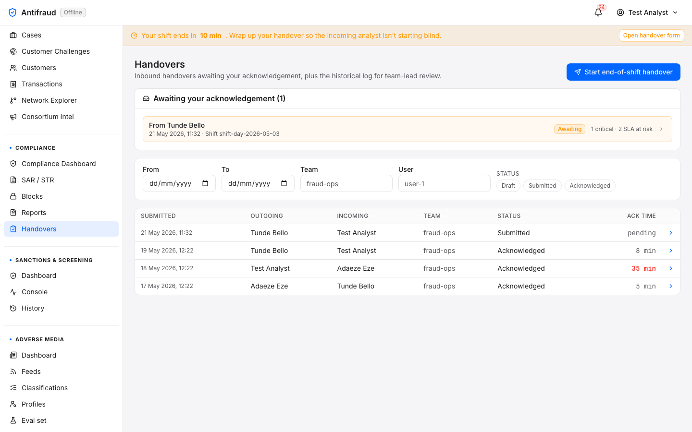Click the Profiles person-search icon
The image size is (692, 432).
pyautogui.click(x=13, y=404)
